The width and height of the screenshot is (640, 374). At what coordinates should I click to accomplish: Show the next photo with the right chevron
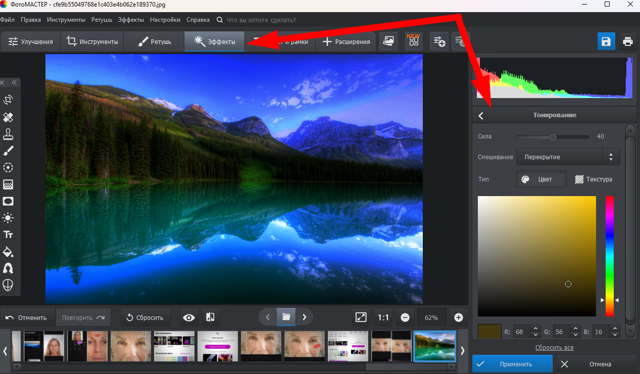[304, 317]
